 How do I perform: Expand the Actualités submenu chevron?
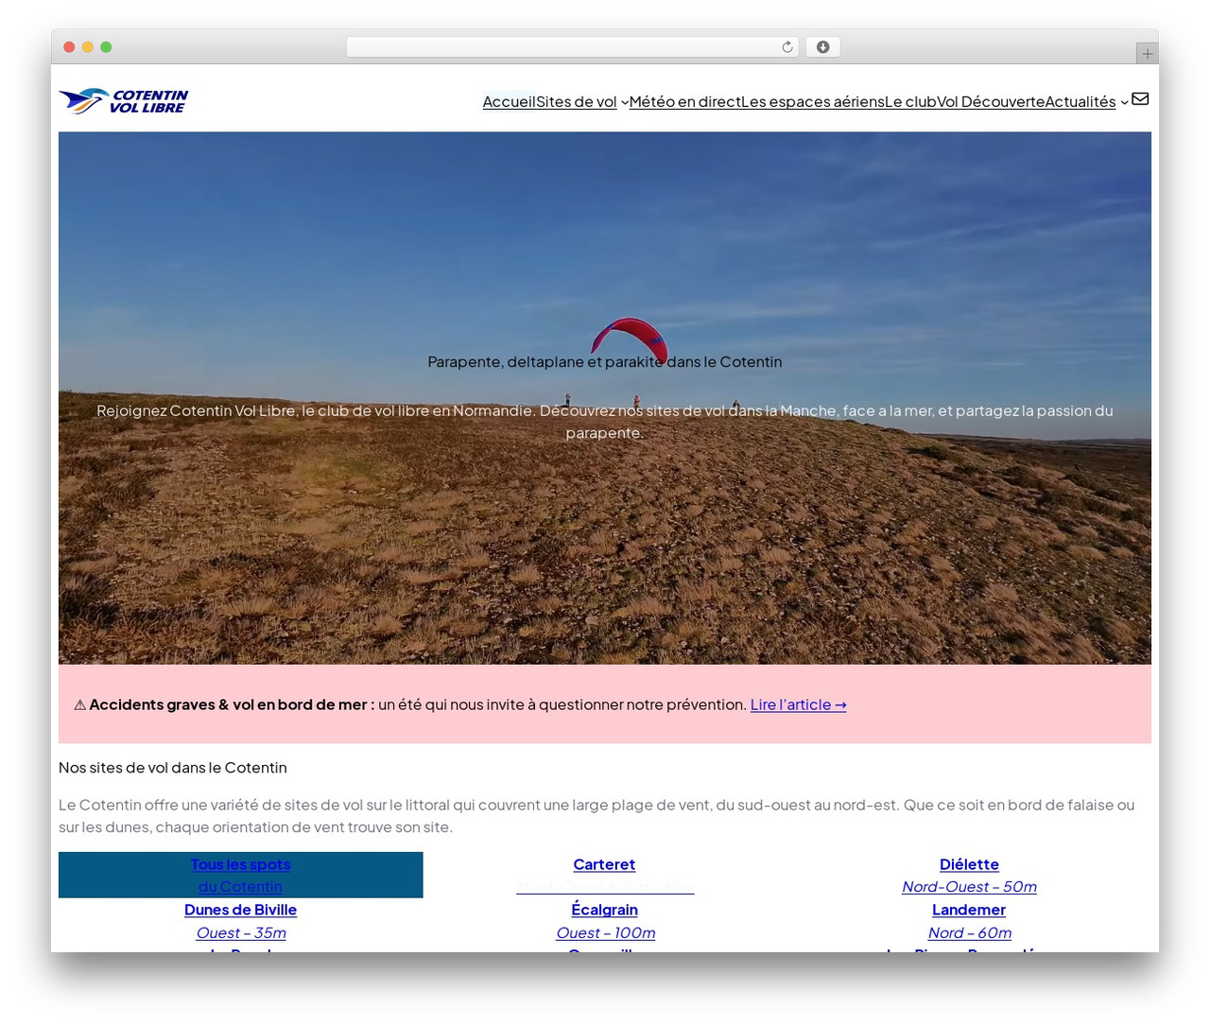[1124, 103]
